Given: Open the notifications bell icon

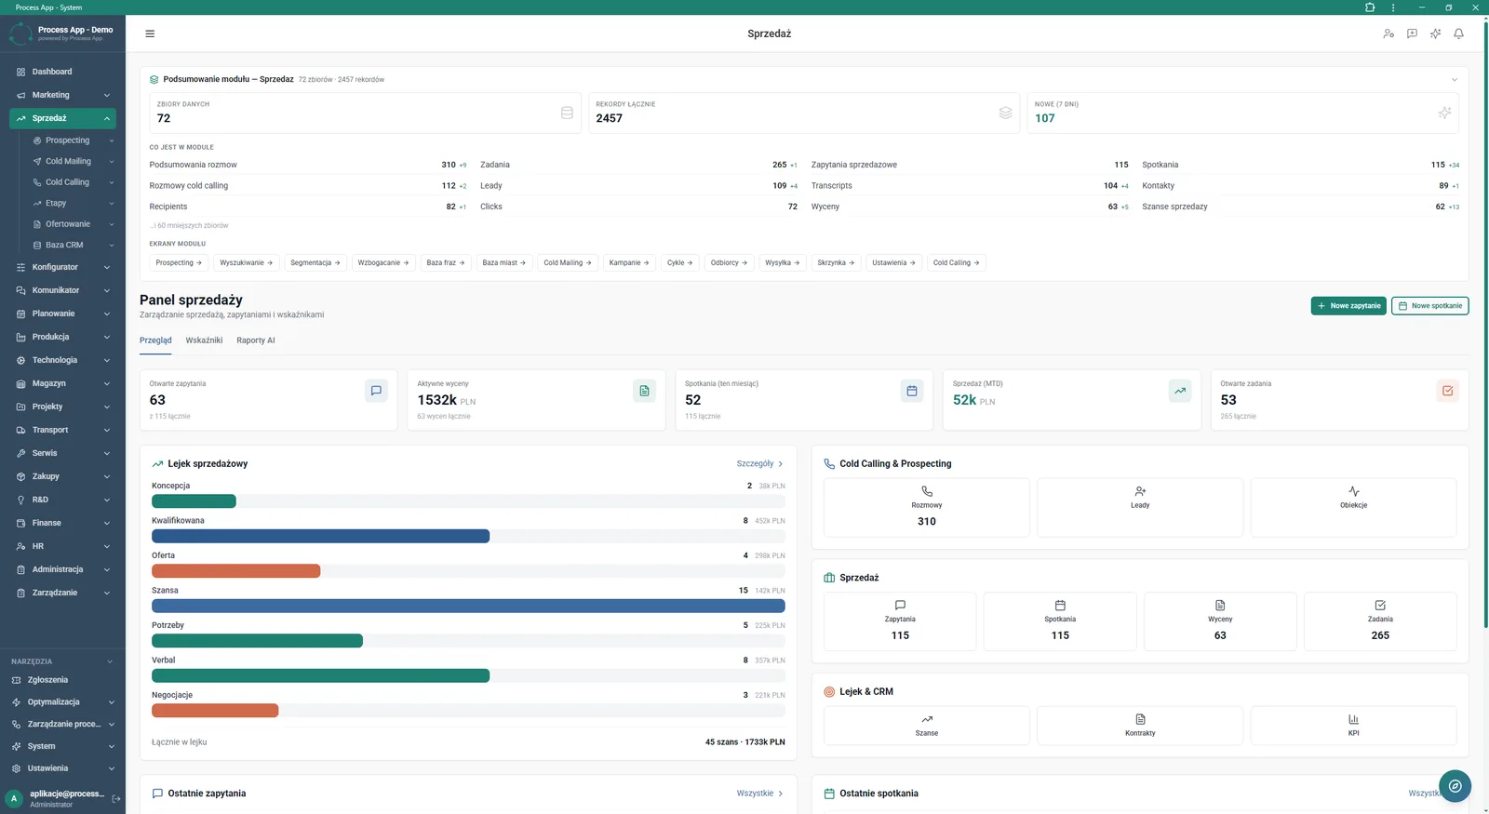Looking at the screenshot, I should tap(1458, 33).
